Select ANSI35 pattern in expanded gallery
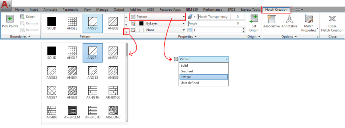 tap(93, 73)
